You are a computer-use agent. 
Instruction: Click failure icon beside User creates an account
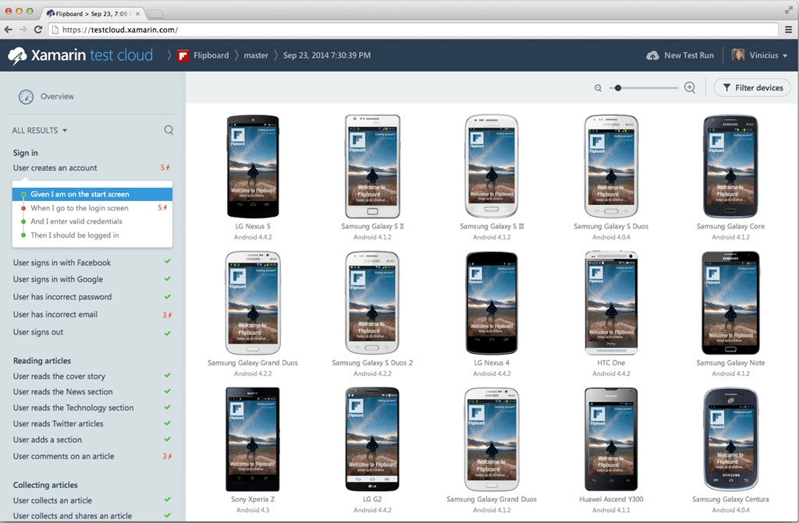click(x=165, y=168)
